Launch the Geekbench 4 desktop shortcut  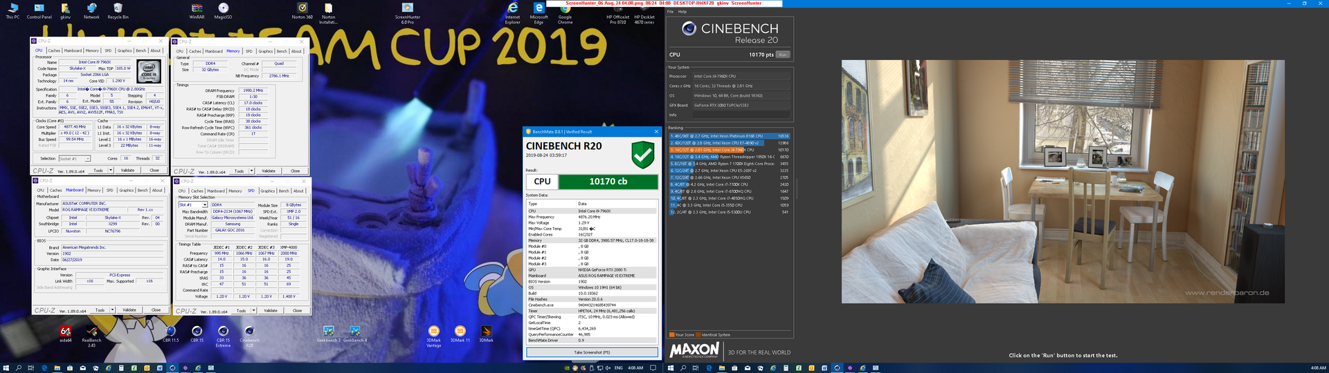coord(354,334)
